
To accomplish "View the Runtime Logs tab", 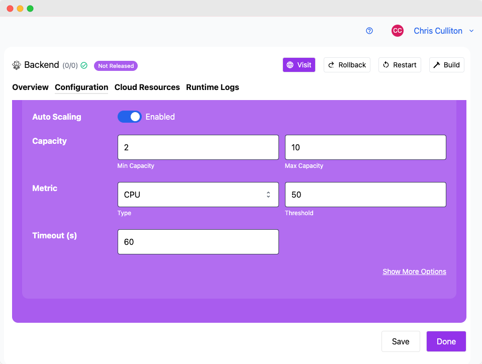I will pyautogui.click(x=213, y=87).
